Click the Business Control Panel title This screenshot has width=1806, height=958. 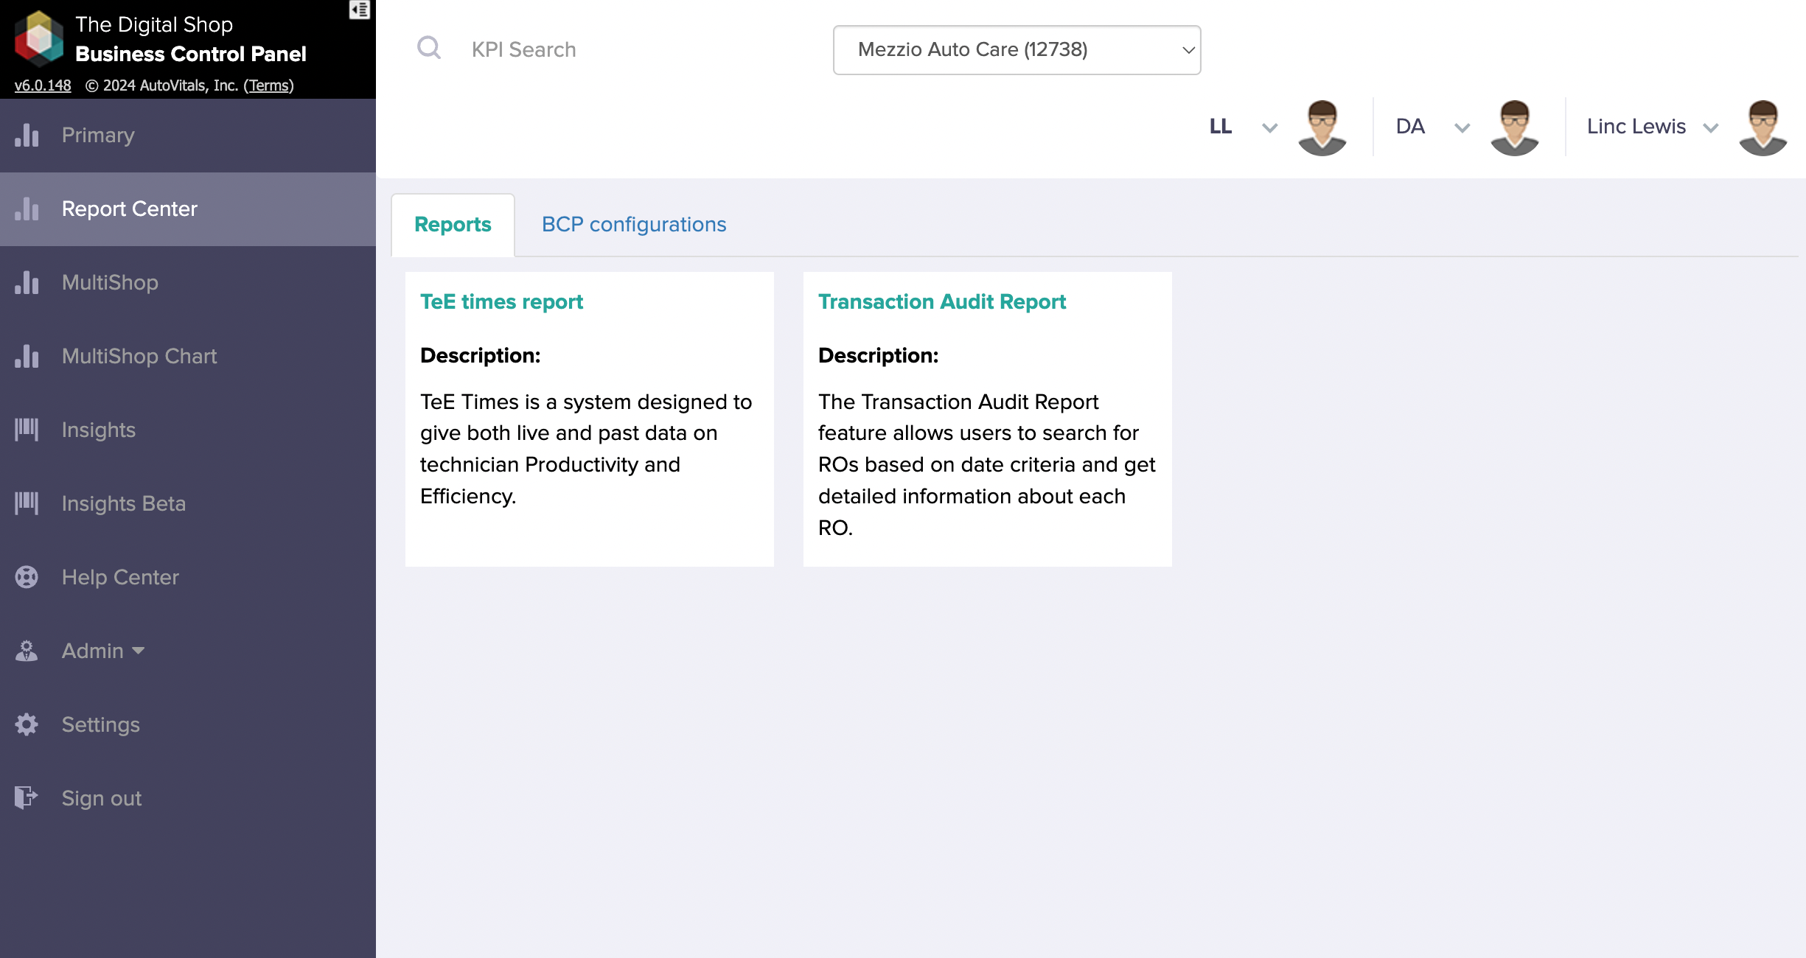pyautogui.click(x=191, y=55)
